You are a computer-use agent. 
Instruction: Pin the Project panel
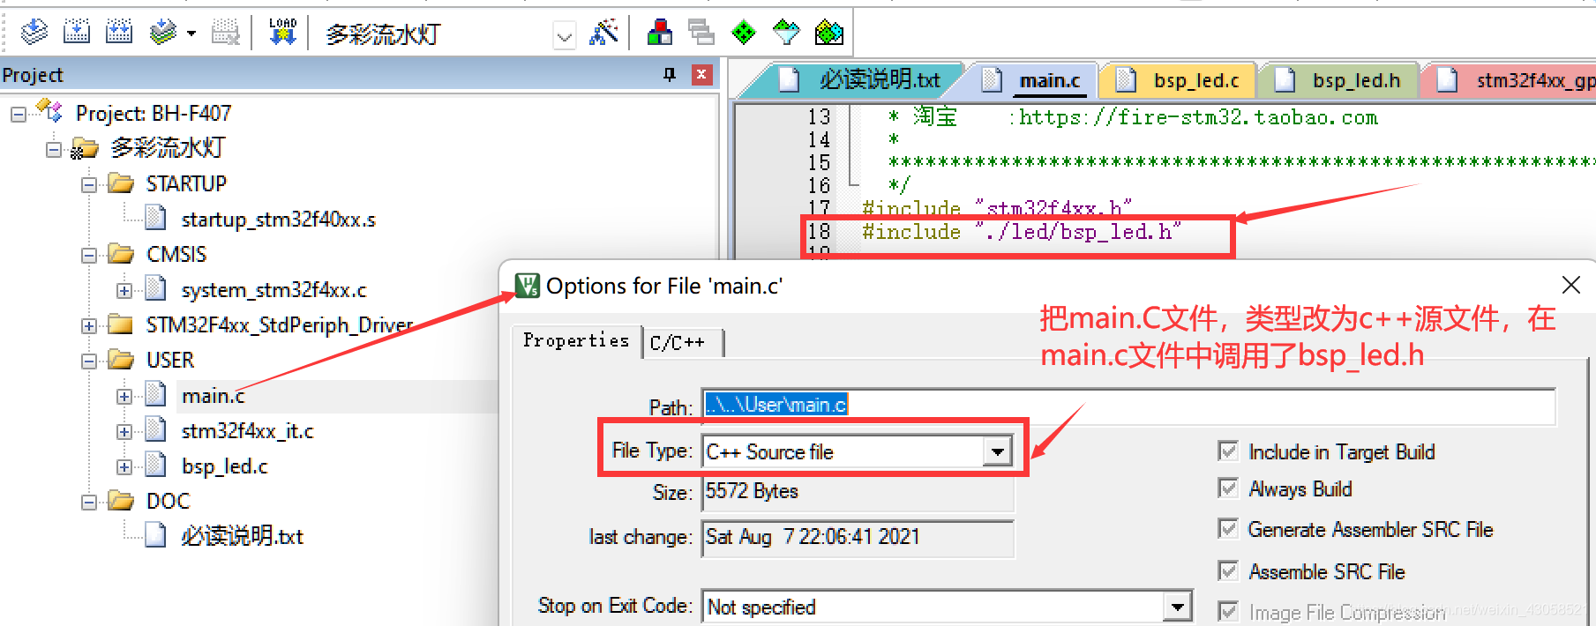click(670, 75)
